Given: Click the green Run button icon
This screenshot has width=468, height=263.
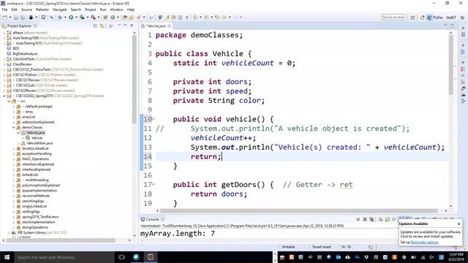Looking at the screenshot, I should tap(71, 18).
